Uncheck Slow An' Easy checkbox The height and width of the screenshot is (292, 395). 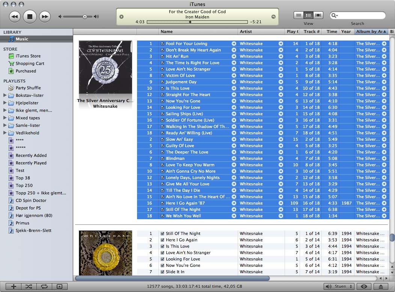click(x=163, y=139)
